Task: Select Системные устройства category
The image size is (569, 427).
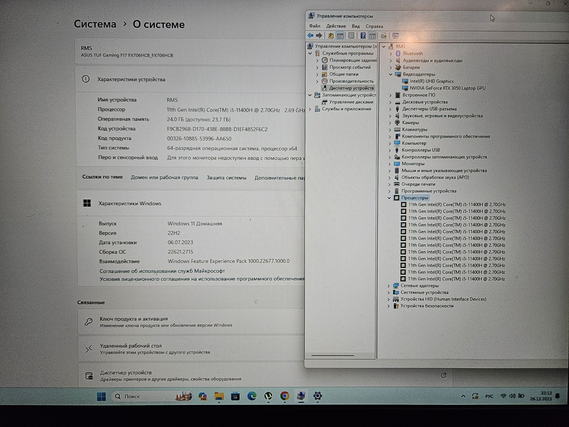Action: (x=424, y=292)
